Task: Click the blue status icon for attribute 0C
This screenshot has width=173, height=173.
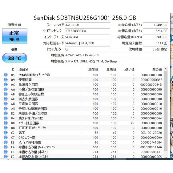Action: click(5, 85)
